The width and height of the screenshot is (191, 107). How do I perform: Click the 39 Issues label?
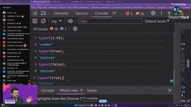41,29
